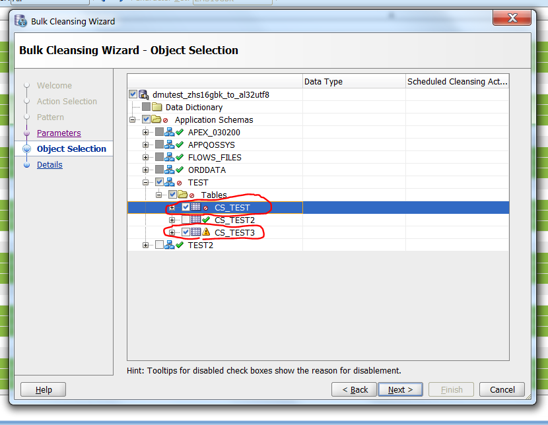
Task: Uncheck the Application Schemas checkbox
Action: [146, 119]
